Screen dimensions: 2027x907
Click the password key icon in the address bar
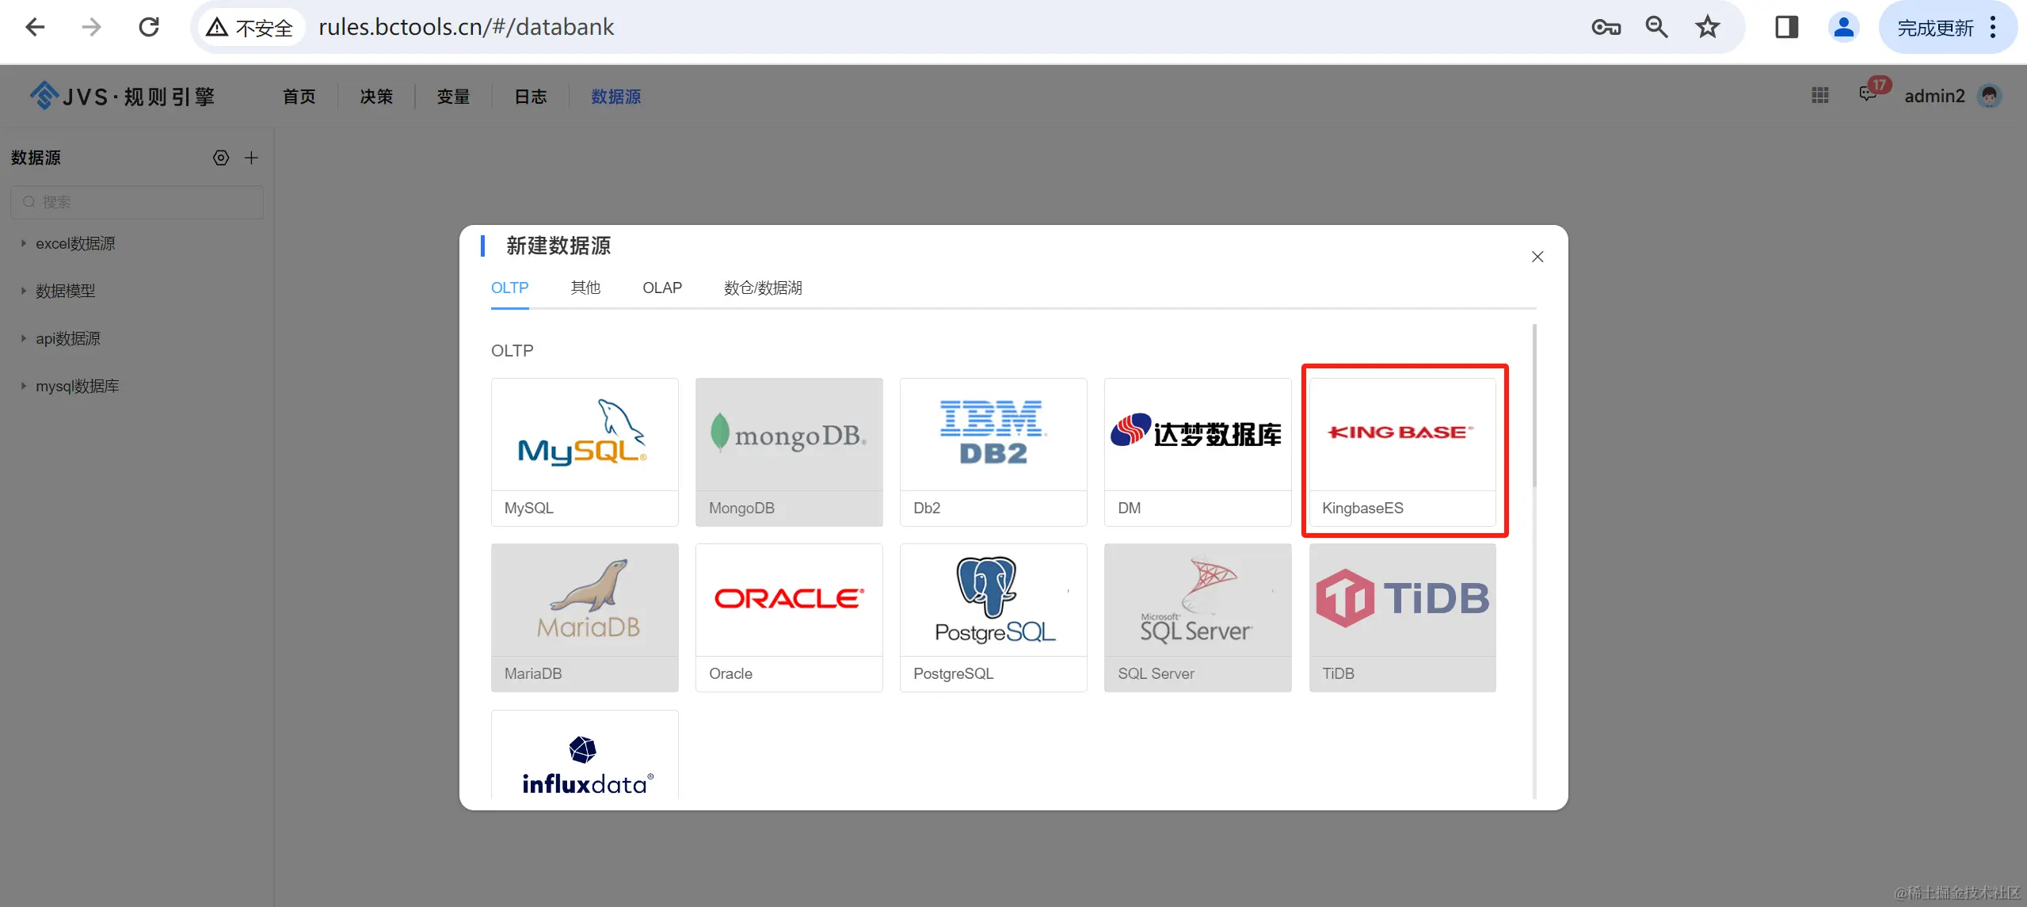pos(1606,28)
